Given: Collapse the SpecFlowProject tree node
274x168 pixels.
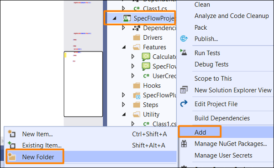Looking at the screenshot, I should [x=114, y=18].
